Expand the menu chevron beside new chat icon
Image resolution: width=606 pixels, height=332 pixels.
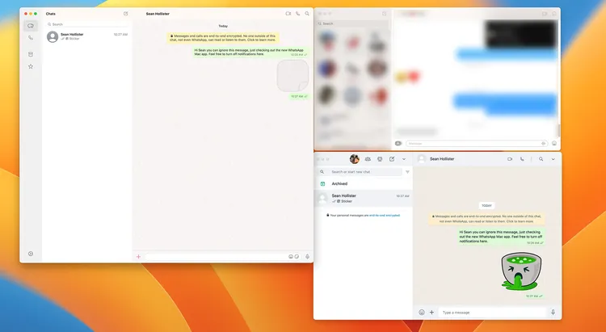tap(404, 159)
